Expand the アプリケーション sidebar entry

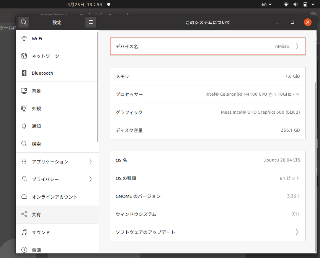[x=91, y=162]
